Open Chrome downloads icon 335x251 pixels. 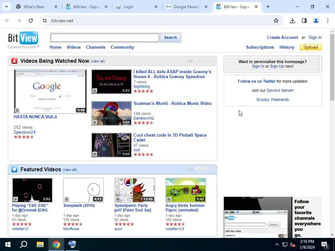tap(292, 21)
